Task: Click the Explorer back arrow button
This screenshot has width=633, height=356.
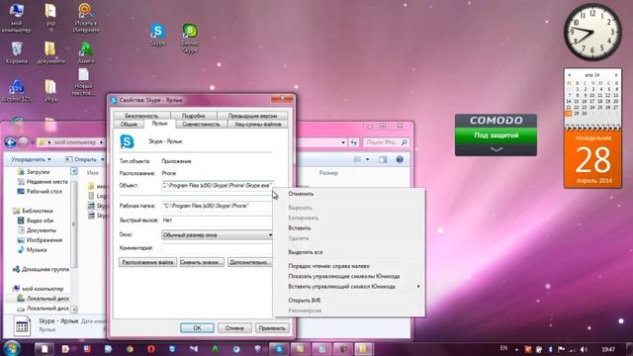Action: pos(10,142)
